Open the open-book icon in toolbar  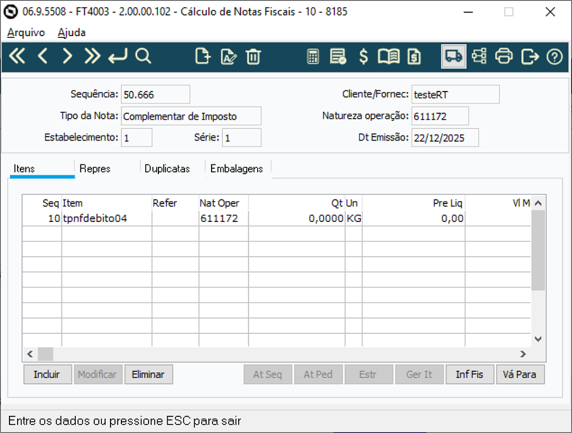[x=388, y=57]
